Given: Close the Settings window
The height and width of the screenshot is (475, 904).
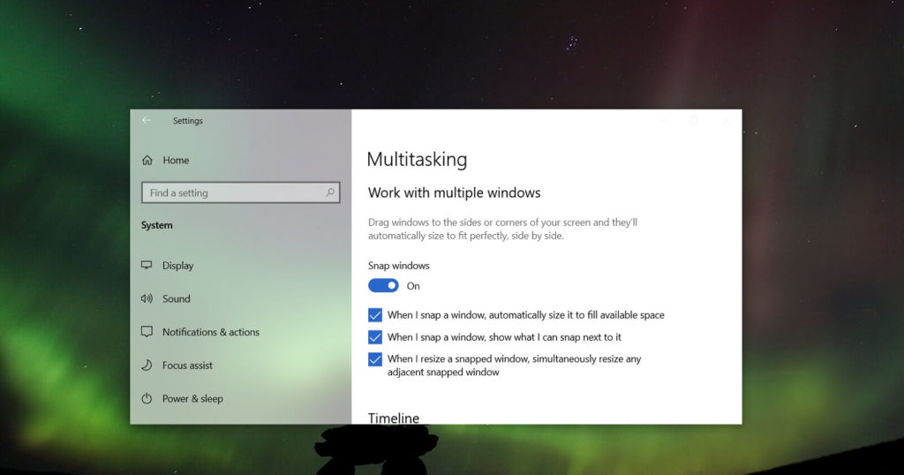Looking at the screenshot, I should [726, 121].
